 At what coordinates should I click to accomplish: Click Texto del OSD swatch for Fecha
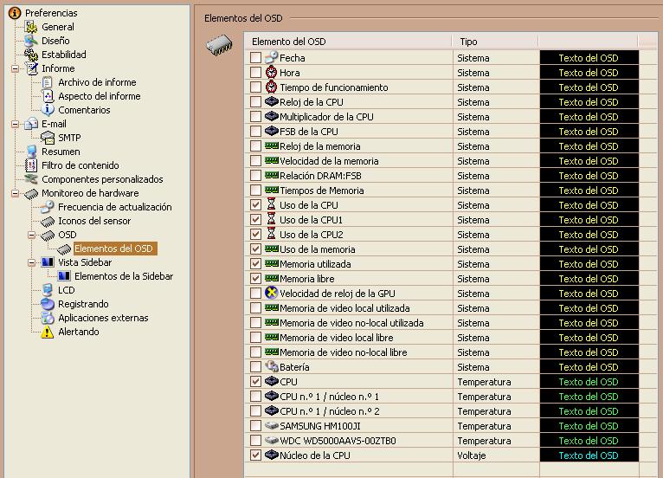pos(589,57)
